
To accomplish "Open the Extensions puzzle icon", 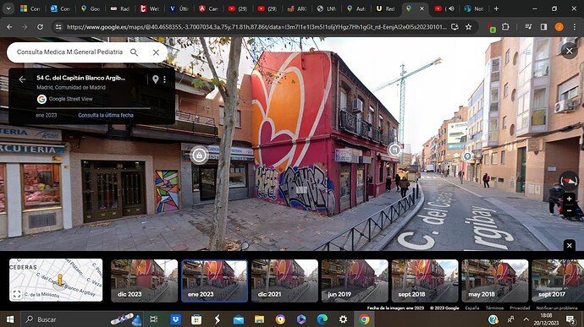I will click(x=505, y=27).
